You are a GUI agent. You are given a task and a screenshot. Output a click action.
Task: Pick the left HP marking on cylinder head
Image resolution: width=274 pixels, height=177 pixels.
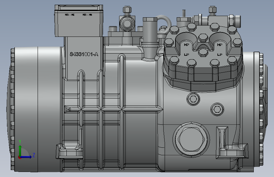coord(186,45)
